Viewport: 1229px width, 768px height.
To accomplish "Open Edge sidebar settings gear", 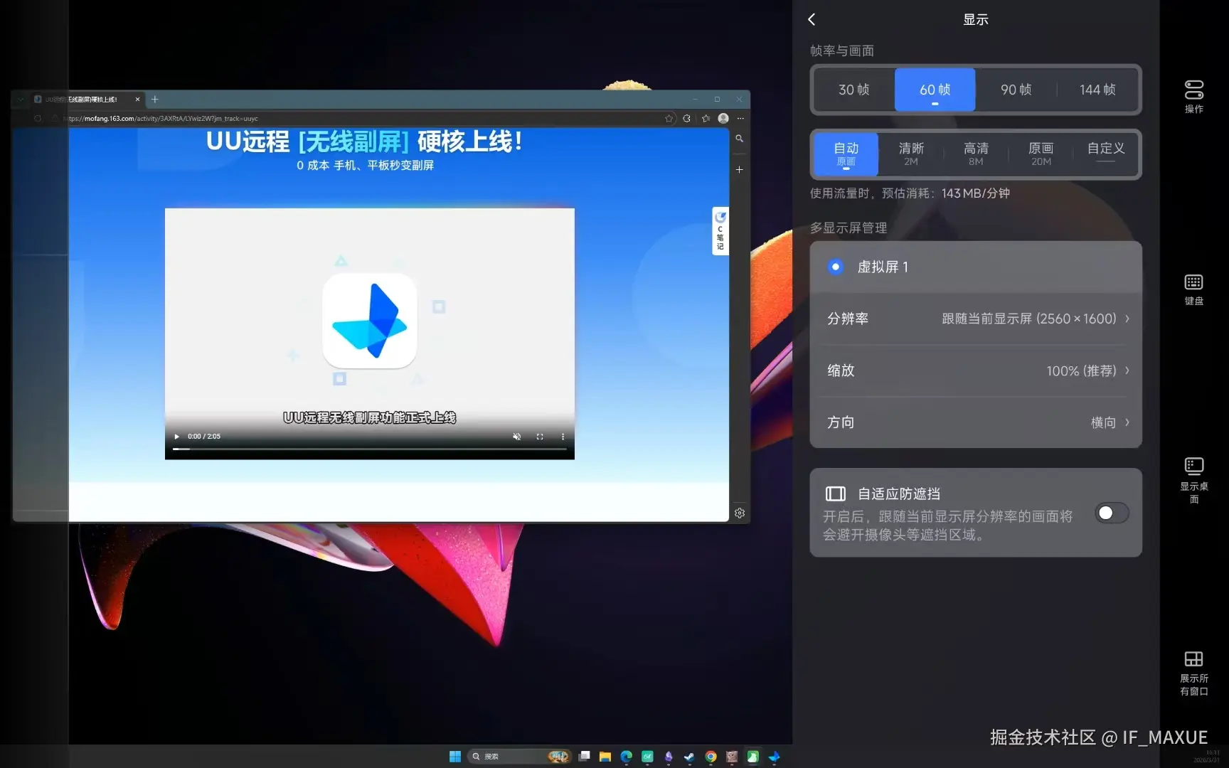I will click(x=740, y=513).
